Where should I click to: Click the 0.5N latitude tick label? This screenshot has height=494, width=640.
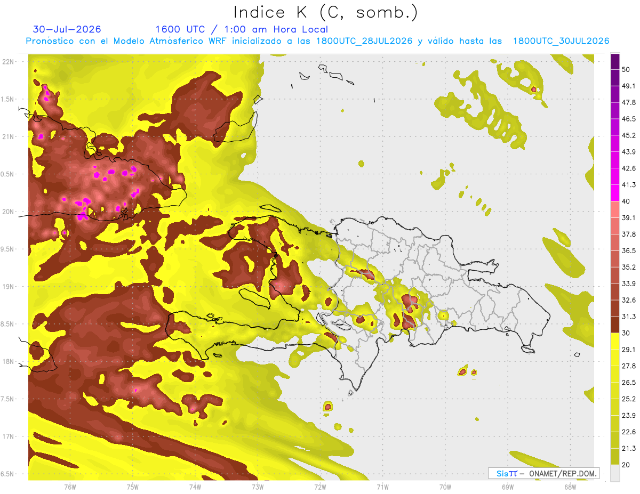(7, 174)
